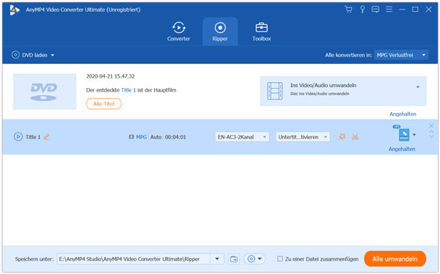Click the Alle Titel button
This screenshot has height=274, width=440.
(103, 104)
